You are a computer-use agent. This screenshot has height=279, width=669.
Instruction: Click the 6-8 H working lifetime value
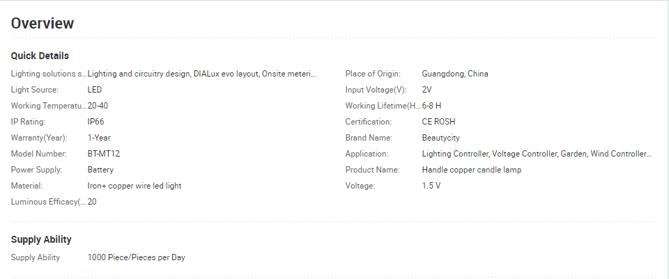click(x=431, y=106)
